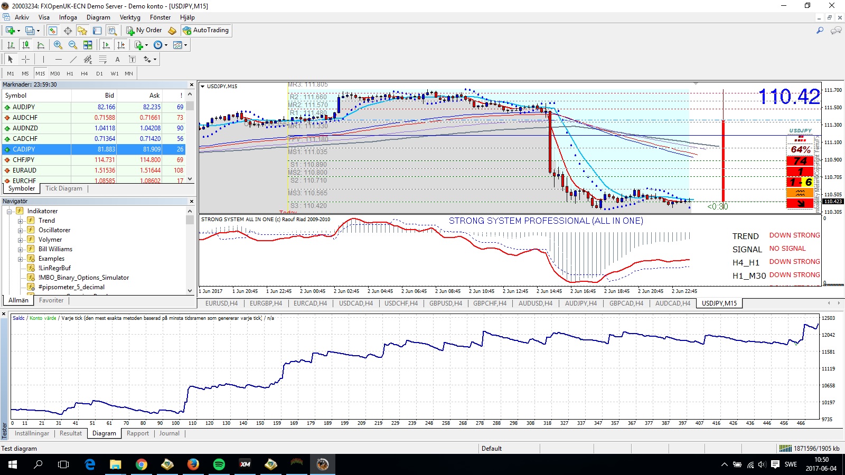Image resolution: width=845 pixels, height=475 pixels.
Task: Click the zoom out magnifier icon
Action: pyautogui.click(x=73, y=45)
